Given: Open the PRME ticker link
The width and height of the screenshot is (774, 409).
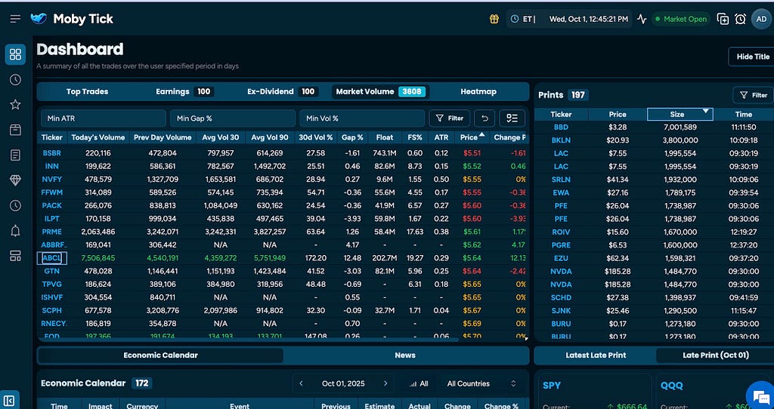Looking at the screenshot, I should point(51,232).
